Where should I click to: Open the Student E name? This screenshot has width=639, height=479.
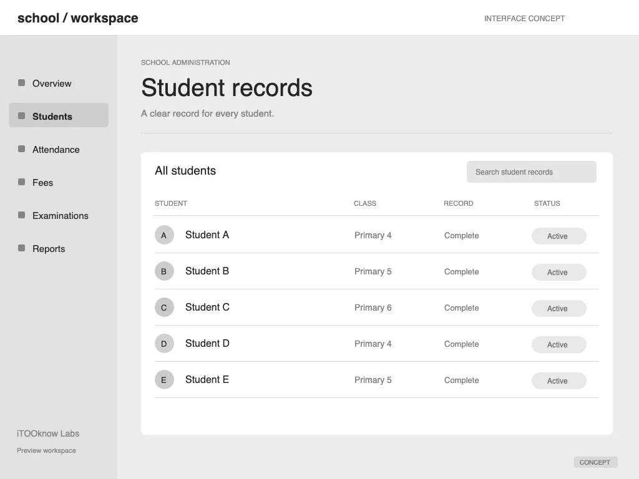click(207, 380)
